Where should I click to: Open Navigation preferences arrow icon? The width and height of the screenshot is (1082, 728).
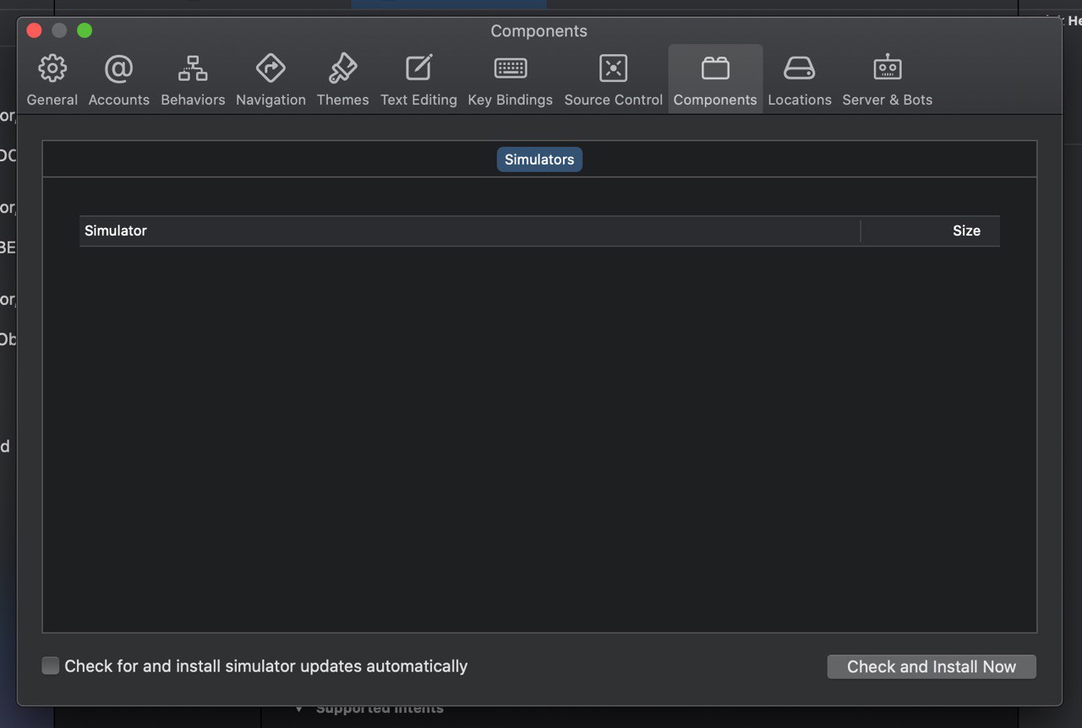[x=270, y=68]
